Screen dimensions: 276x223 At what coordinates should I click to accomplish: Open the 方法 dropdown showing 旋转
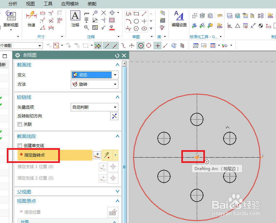[x=94, y=84]
